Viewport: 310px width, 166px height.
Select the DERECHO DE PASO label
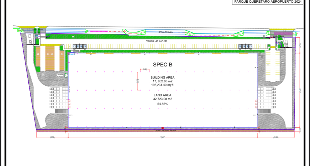click(165, 130)
